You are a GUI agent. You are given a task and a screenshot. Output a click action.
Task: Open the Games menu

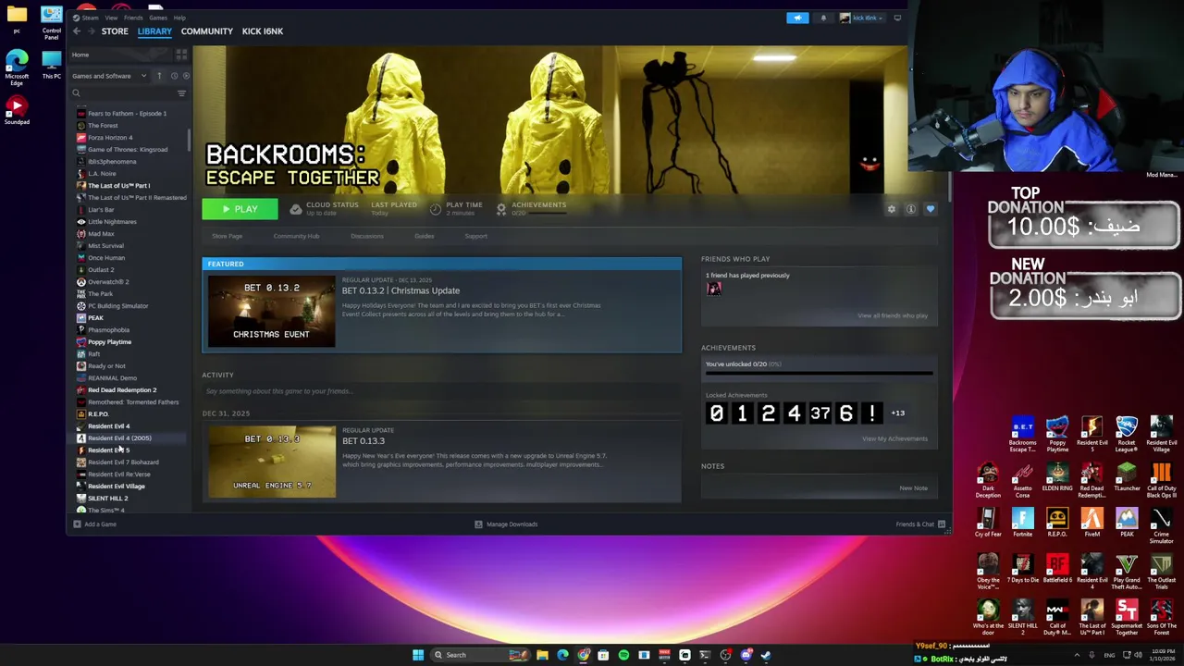tap(158, 18)
